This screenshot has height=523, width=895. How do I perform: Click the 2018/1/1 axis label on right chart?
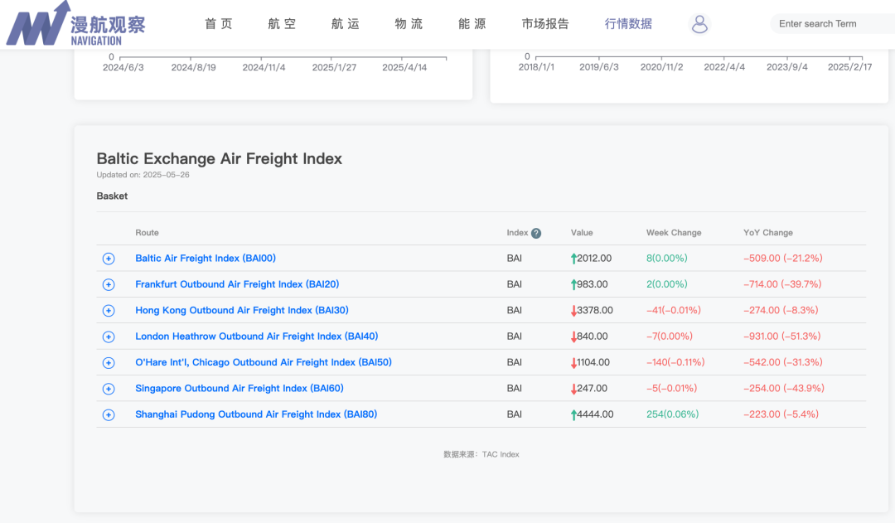coord(536,67)
